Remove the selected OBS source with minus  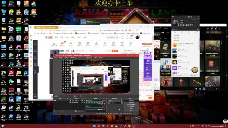(x=73, y=111)
